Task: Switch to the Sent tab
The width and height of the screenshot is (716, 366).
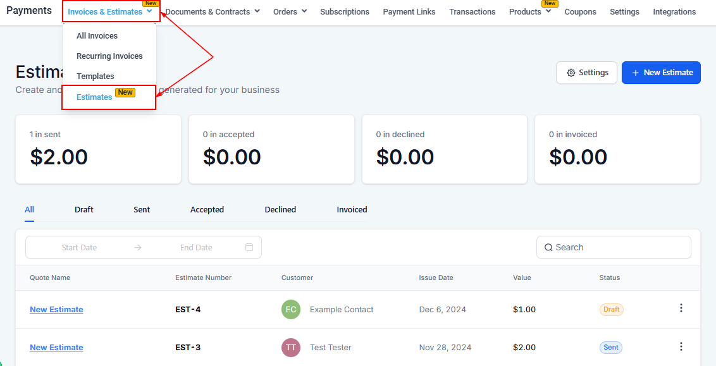Action: point(142,210)
